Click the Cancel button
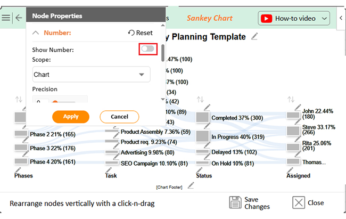346x219 pixels. point(119,117)
